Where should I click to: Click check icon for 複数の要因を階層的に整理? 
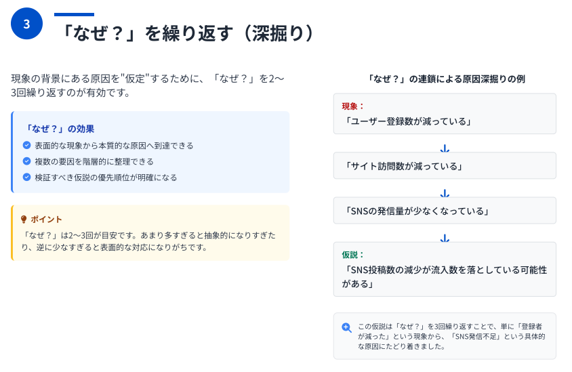pyautogui.click(x=26, y=161)
